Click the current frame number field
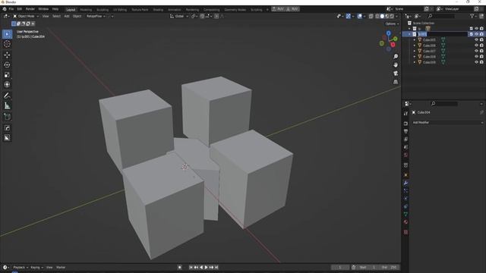Viewport: 486px width, 273px height. coord(340,268)
